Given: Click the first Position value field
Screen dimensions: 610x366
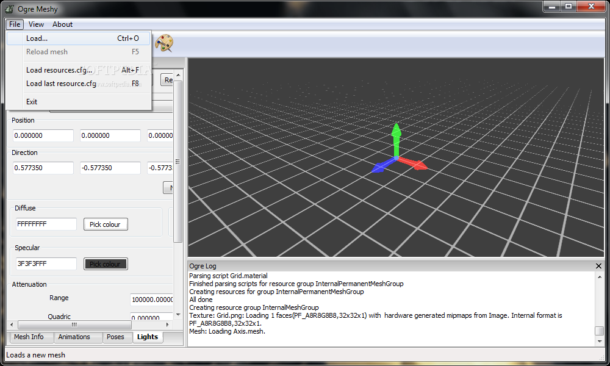Looking at the screenshot, I should [43, 136].
